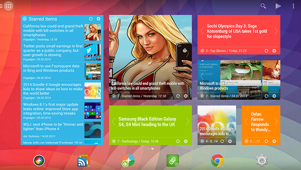Screen dimensions: 301x170
Task: Open Sochi Olympics Day 3 headline
Action: [x=237, y=31]
